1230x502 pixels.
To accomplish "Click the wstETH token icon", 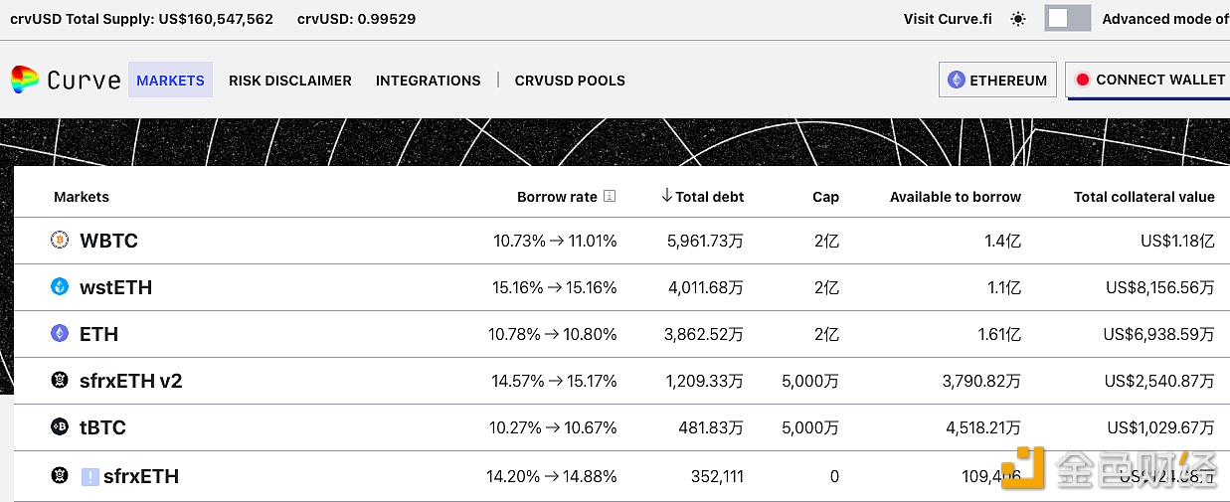I will [60, 286].
